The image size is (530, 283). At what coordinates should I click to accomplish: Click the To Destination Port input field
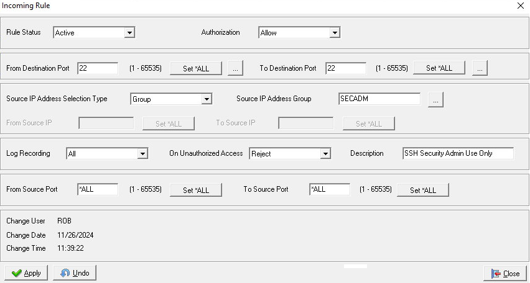[x=345, y=68]
